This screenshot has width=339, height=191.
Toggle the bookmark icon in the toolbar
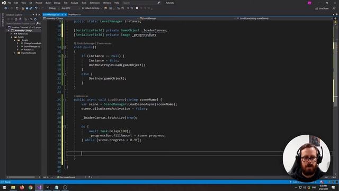point(137,8)
